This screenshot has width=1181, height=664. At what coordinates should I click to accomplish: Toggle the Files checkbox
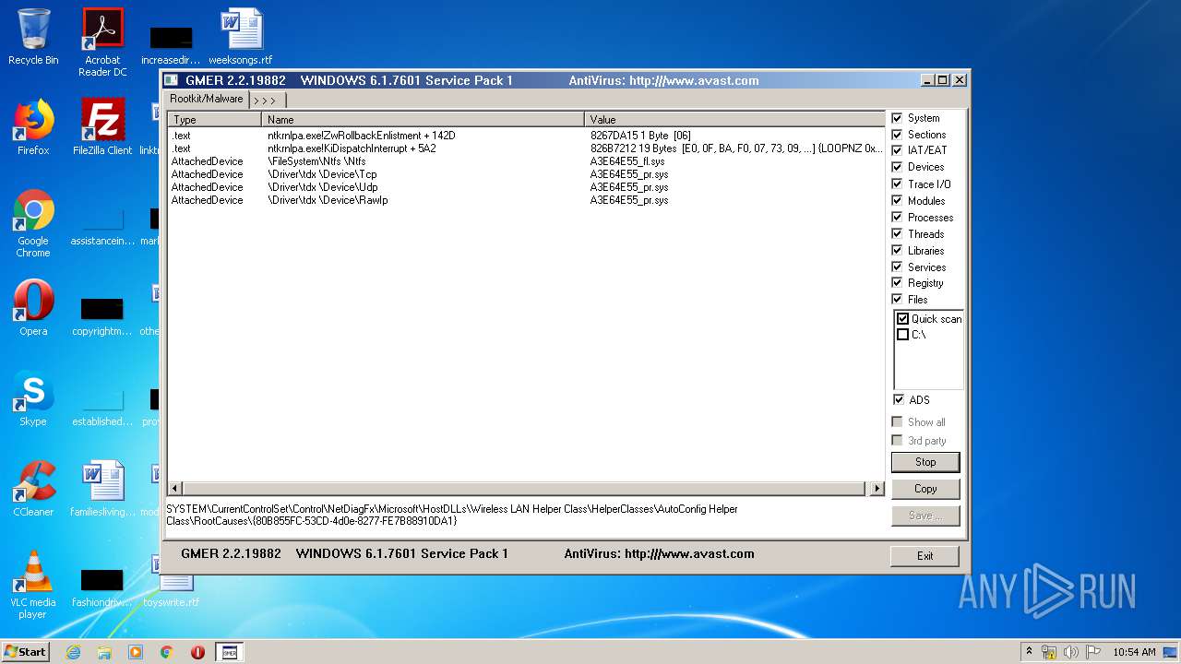coord(897,299)
